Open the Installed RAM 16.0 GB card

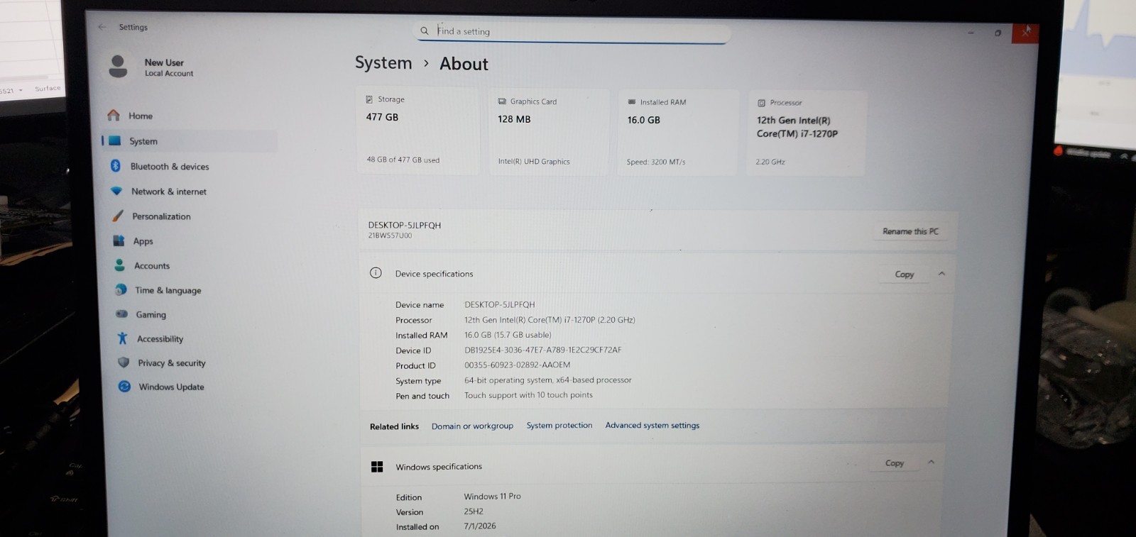pos(678,133)
